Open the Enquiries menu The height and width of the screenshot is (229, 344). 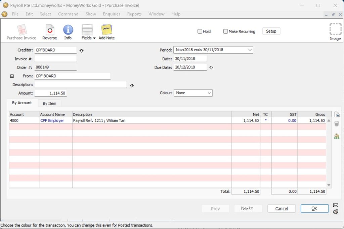pos(112,14)
